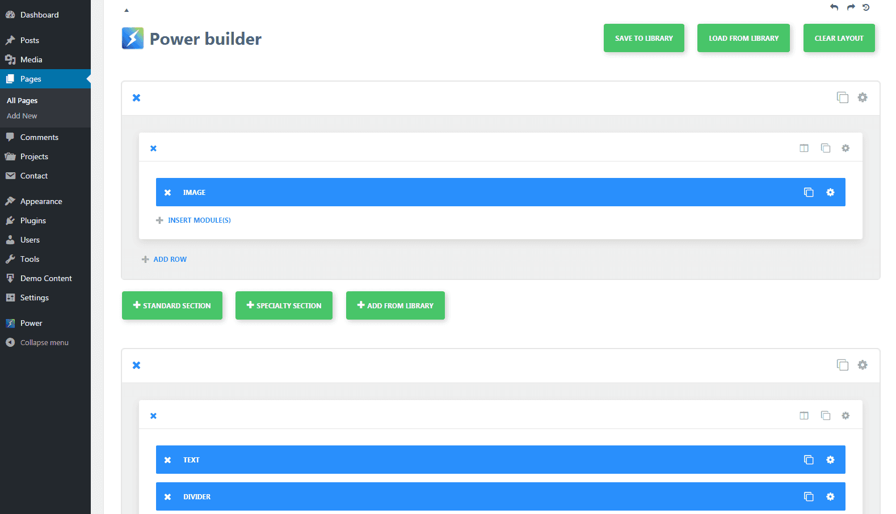
Task: Open the Appearance menu
Action: (41, 202)
